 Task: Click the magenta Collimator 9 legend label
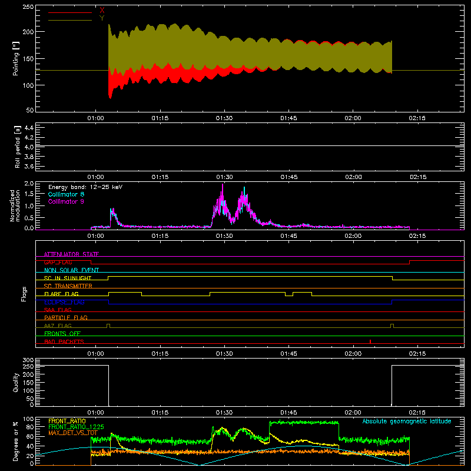click(x=66, y=201)
